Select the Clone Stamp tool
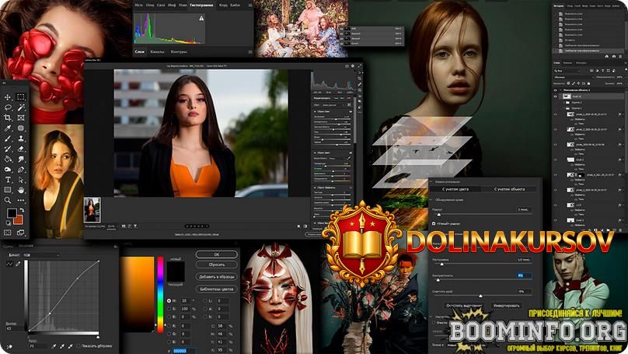628x354 pixels. [x=21, y=138]
